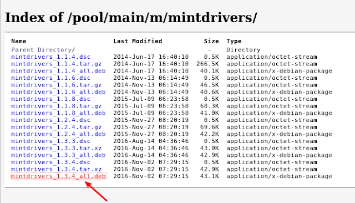Image resolution: width=355 pixels, height=203 pixels.
Task: Download mintdrivers_1.1.4_all.deb package
Action: tap(58, 71)
